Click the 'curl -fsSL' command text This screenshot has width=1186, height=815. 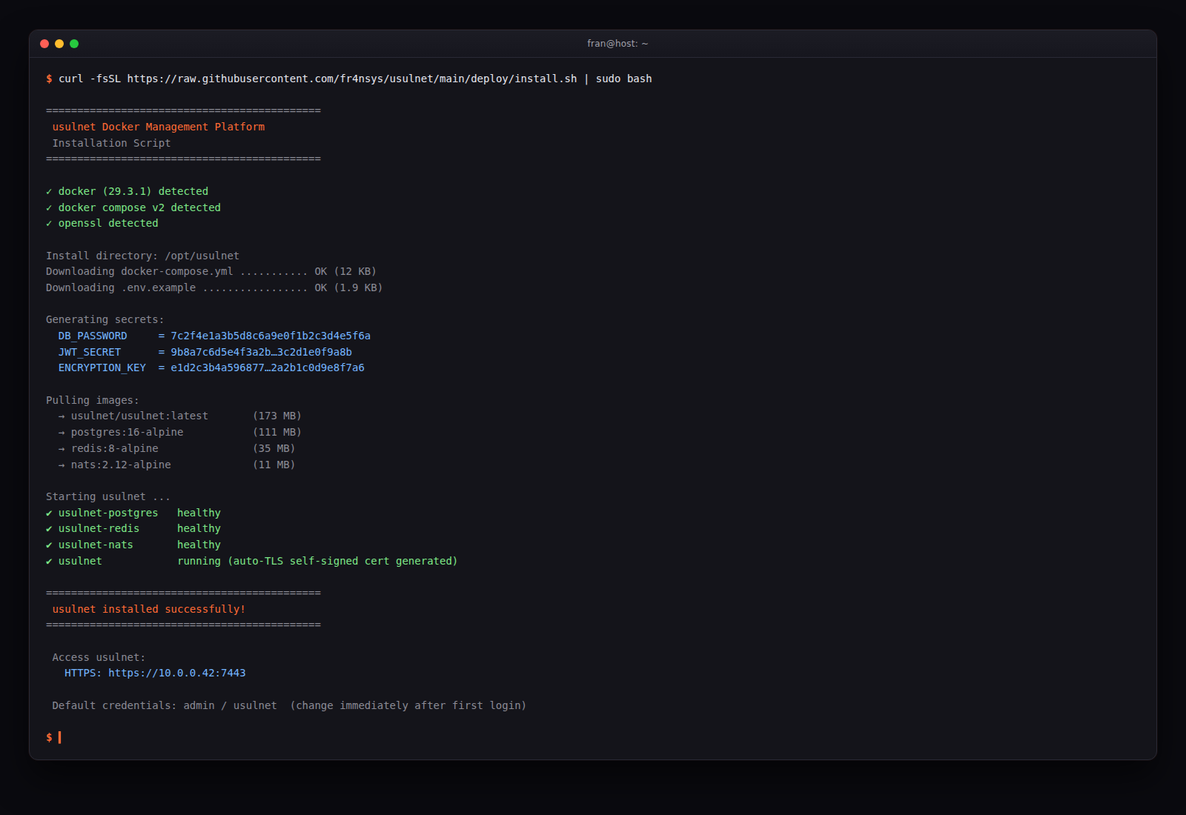[x=90, y=79]
